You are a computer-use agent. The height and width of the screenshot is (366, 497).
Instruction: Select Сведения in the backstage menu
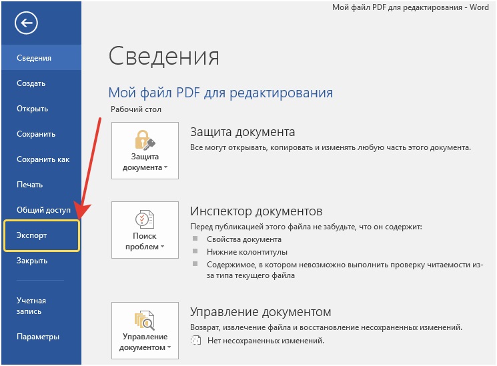pyautogui.click(x=41, y=58)
